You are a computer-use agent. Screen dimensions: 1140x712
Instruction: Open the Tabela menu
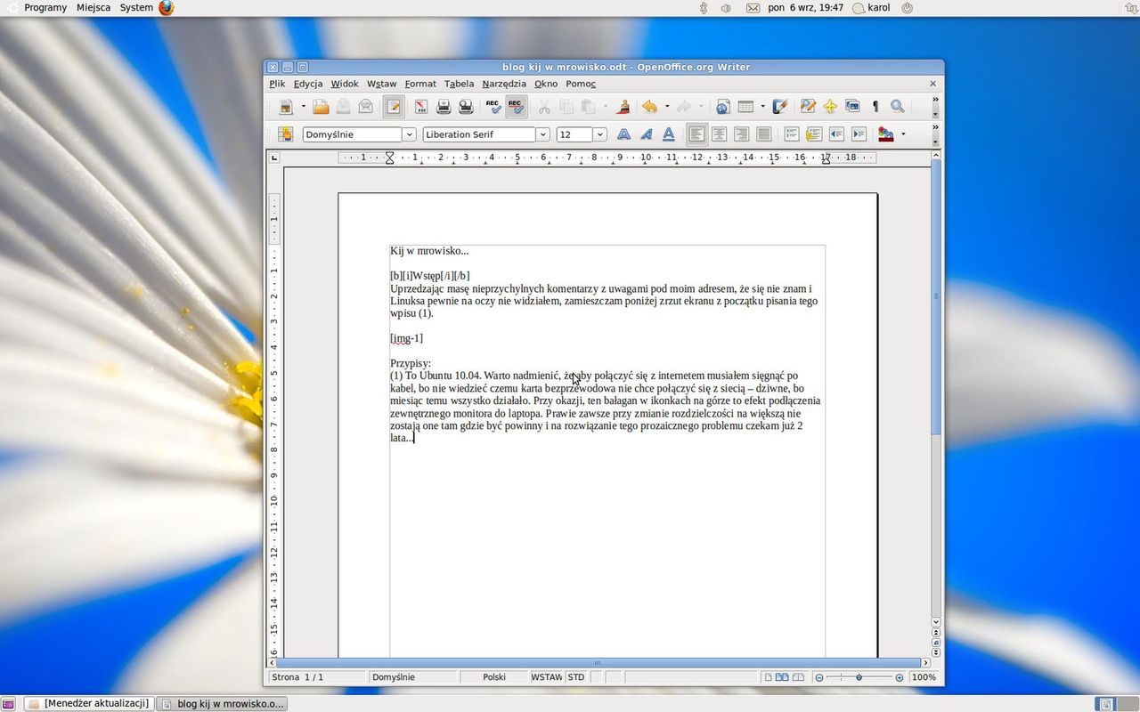pyautogui.click(x=459, y=84)
